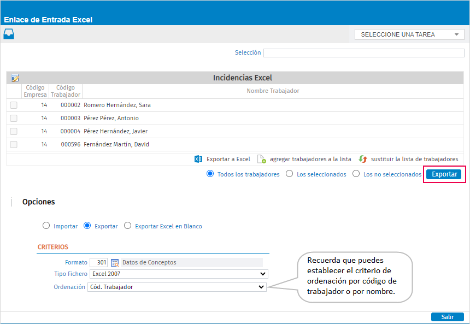Click the Ordenación label
Screen dimensions: 470x324
[x=69, y=287]
